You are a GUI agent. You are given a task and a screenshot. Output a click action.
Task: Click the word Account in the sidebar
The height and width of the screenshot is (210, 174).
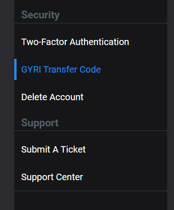click(x=66, y=97)
